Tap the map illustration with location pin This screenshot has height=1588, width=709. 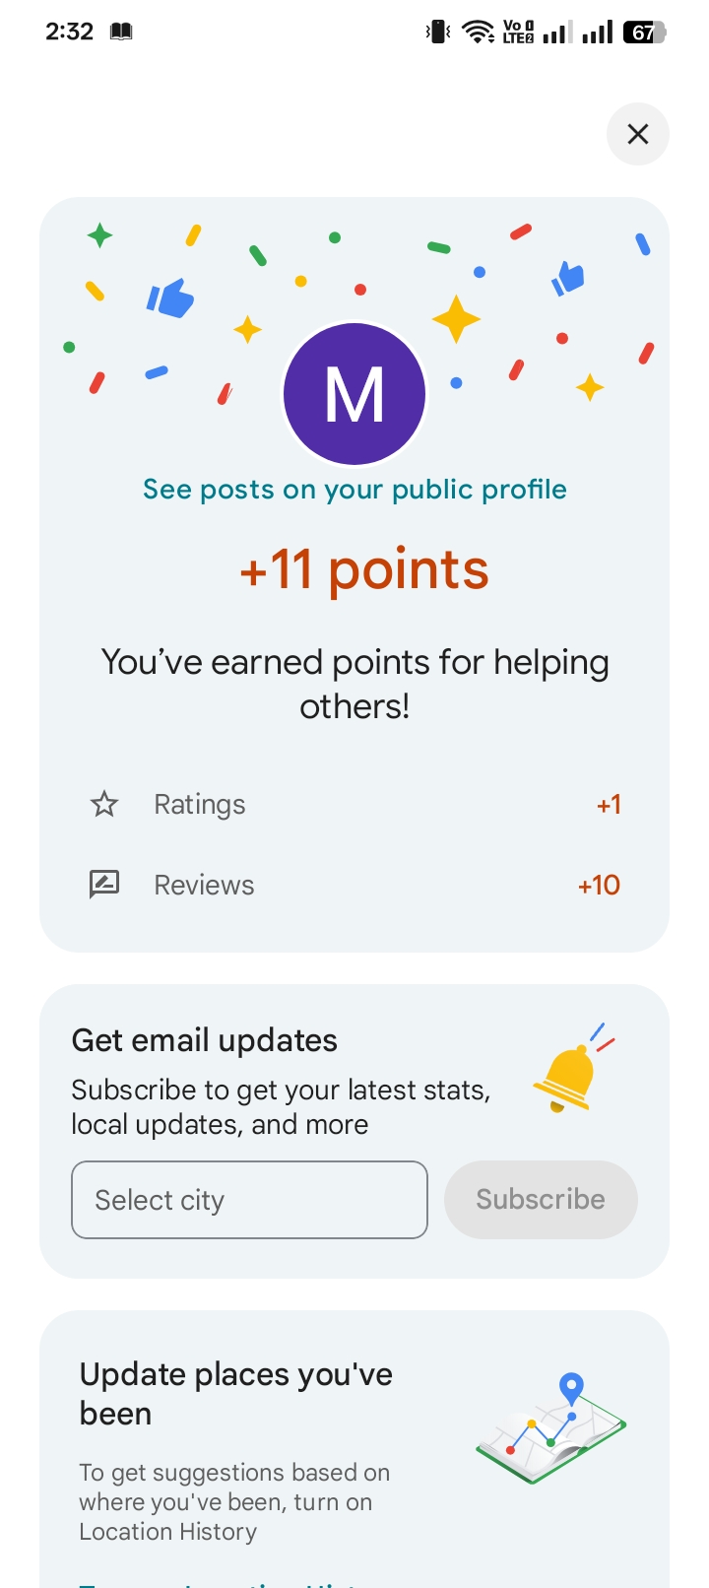[x=551, y=1428]
